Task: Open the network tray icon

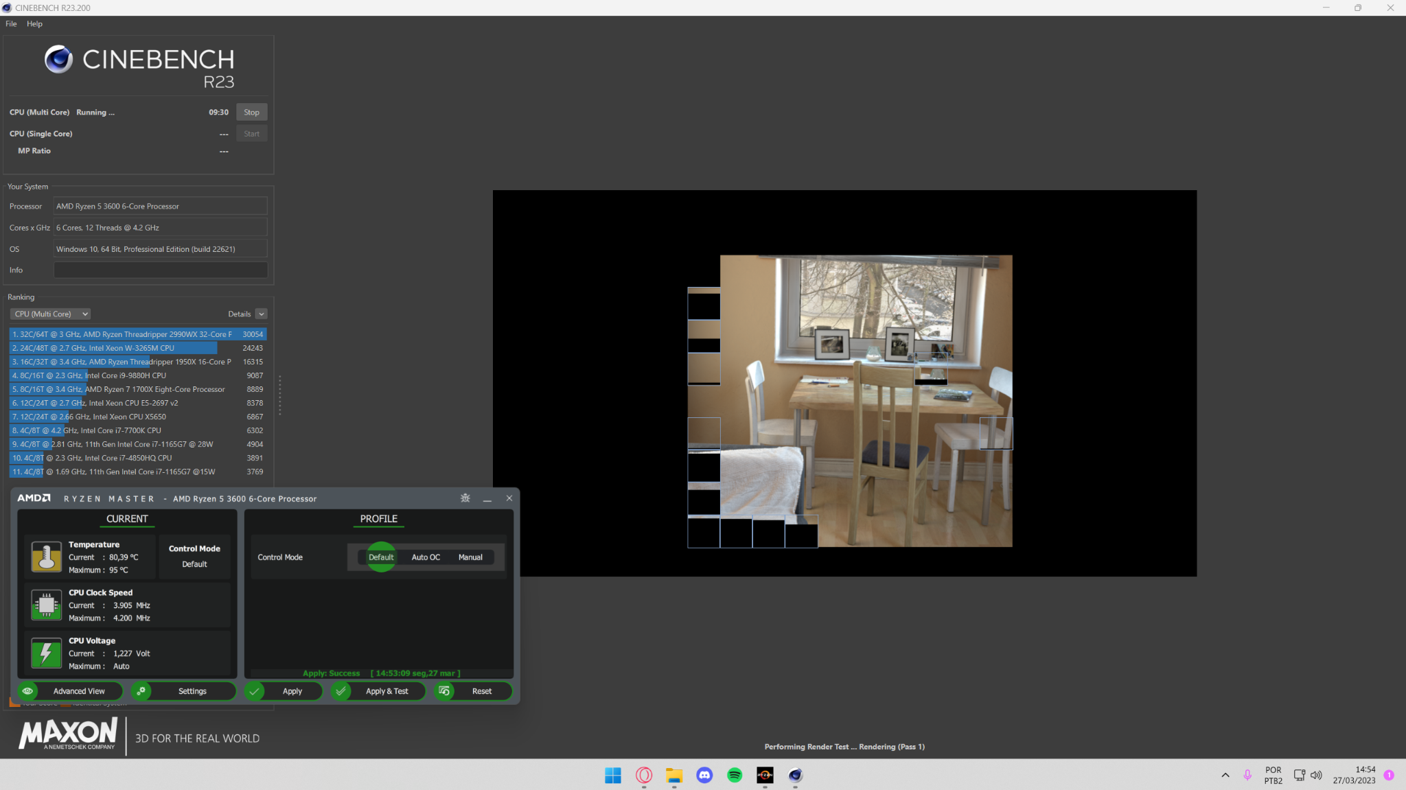Action: (x=1300, y=775)
